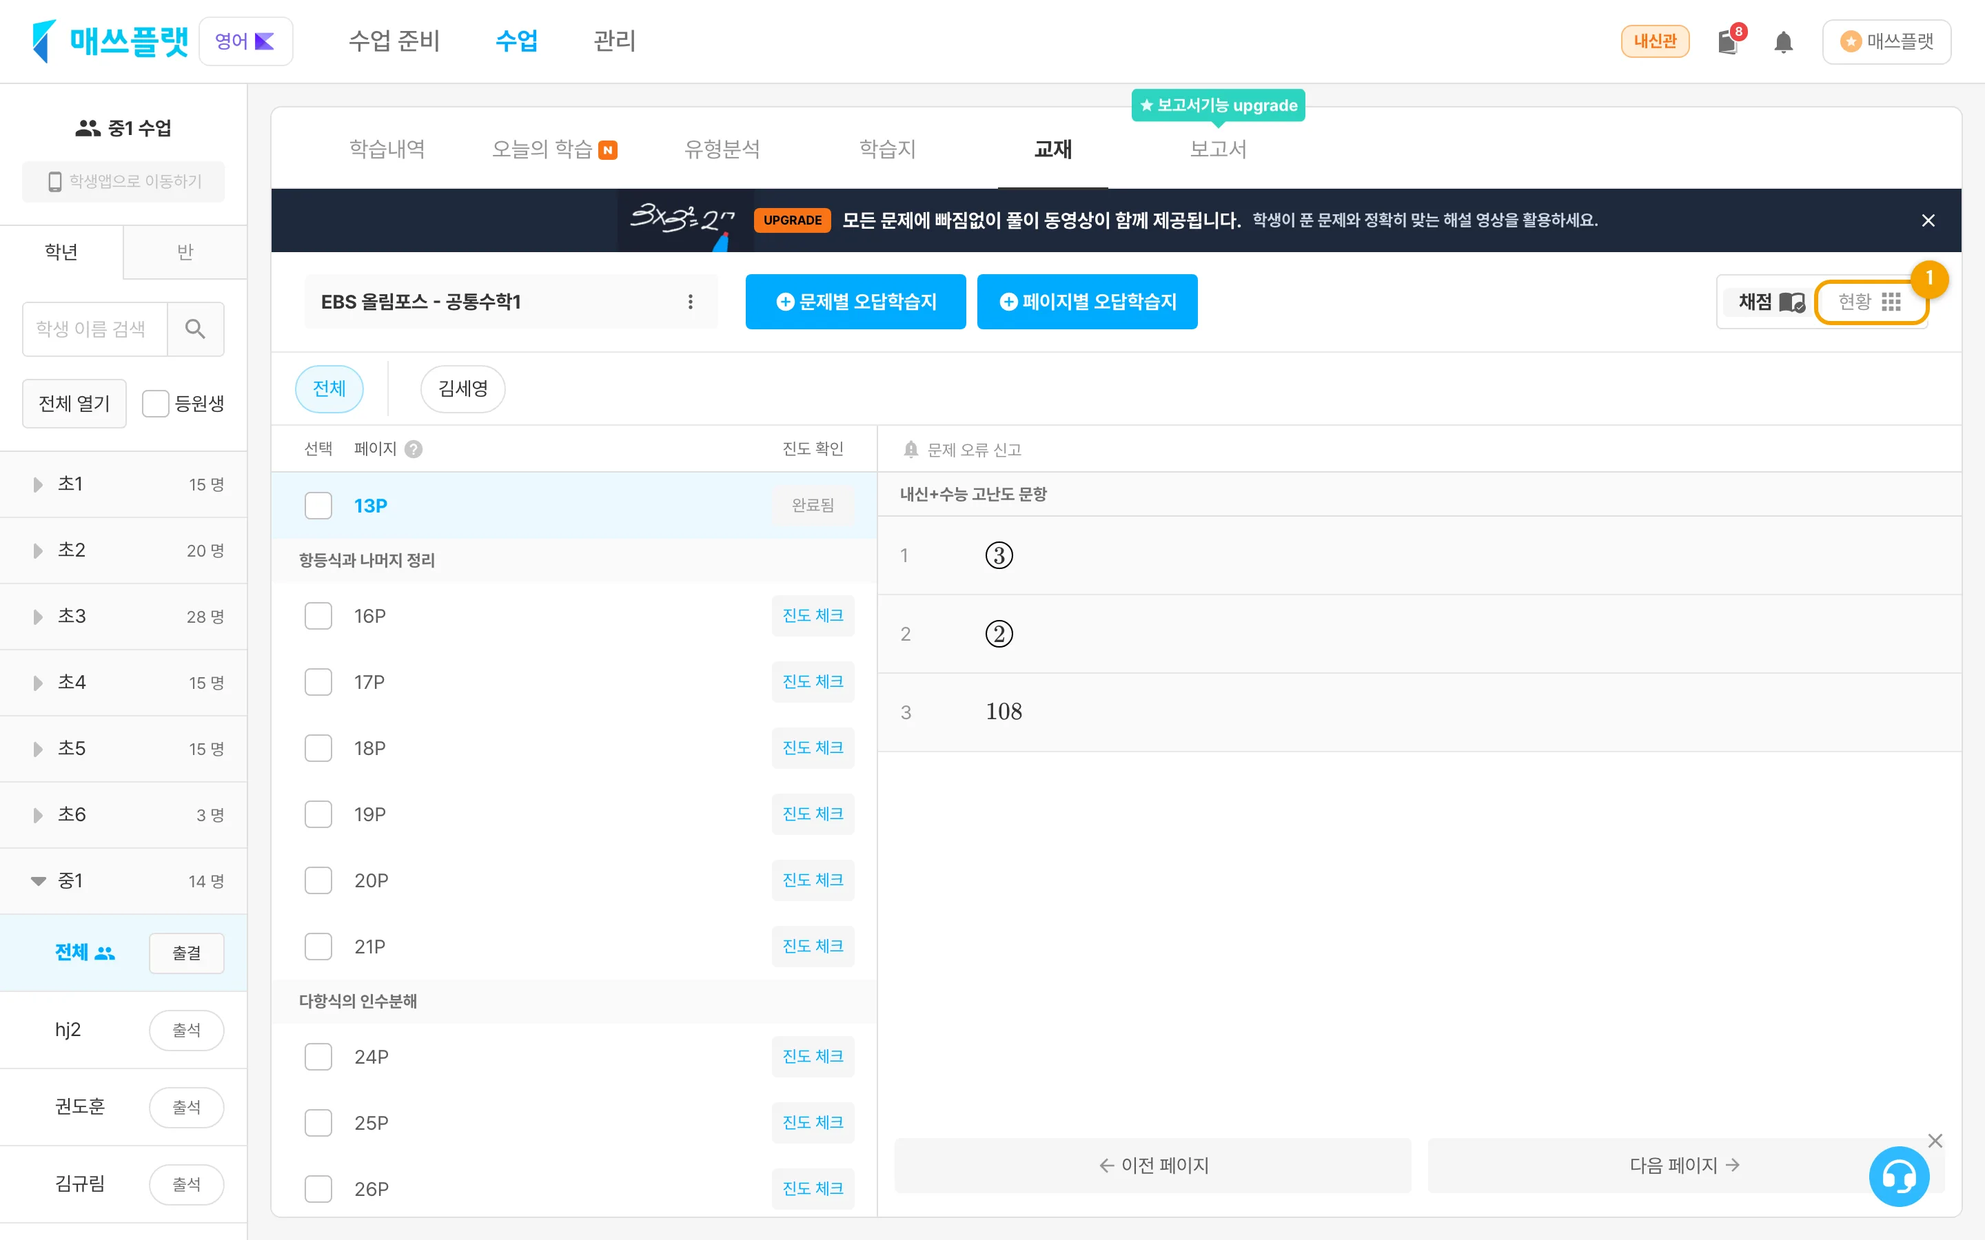The height and width of the screenshot is (1240, 1985).
Task: Toggle the 등원생 checkbox
Action: [155, 404]
